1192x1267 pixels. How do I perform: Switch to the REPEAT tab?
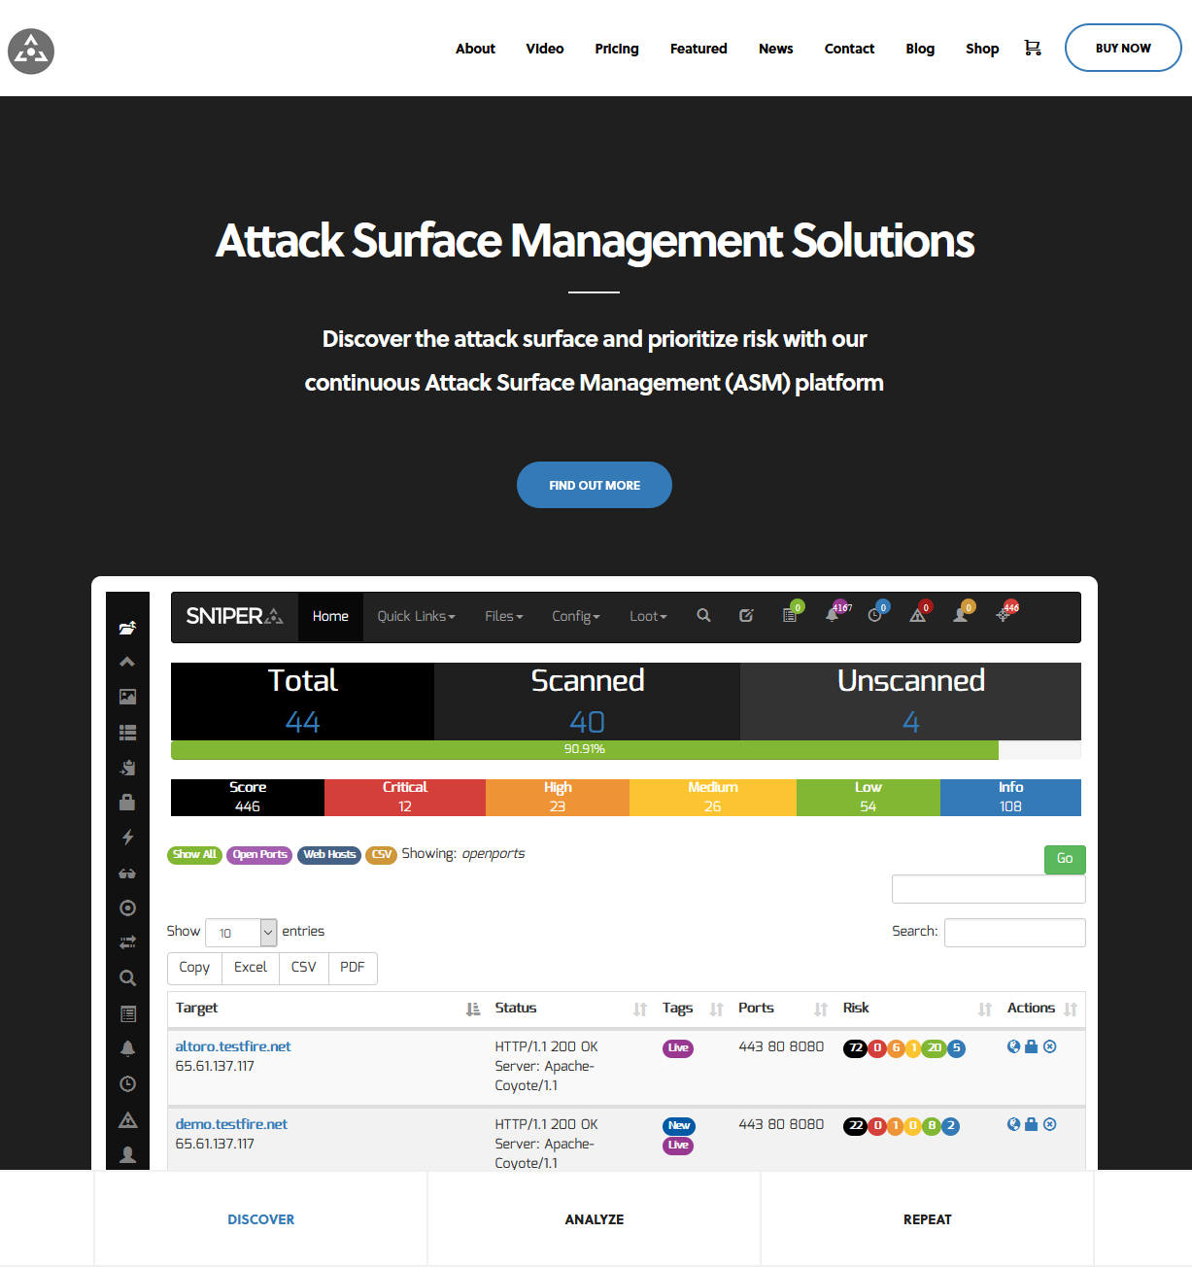coord(928,1219)
